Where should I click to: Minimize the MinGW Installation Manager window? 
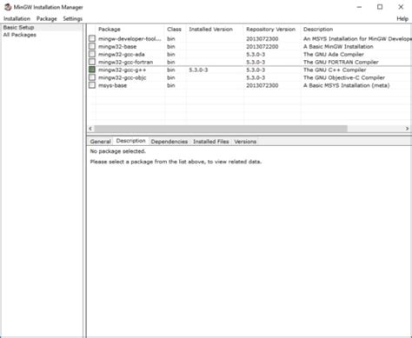point(359,7)
